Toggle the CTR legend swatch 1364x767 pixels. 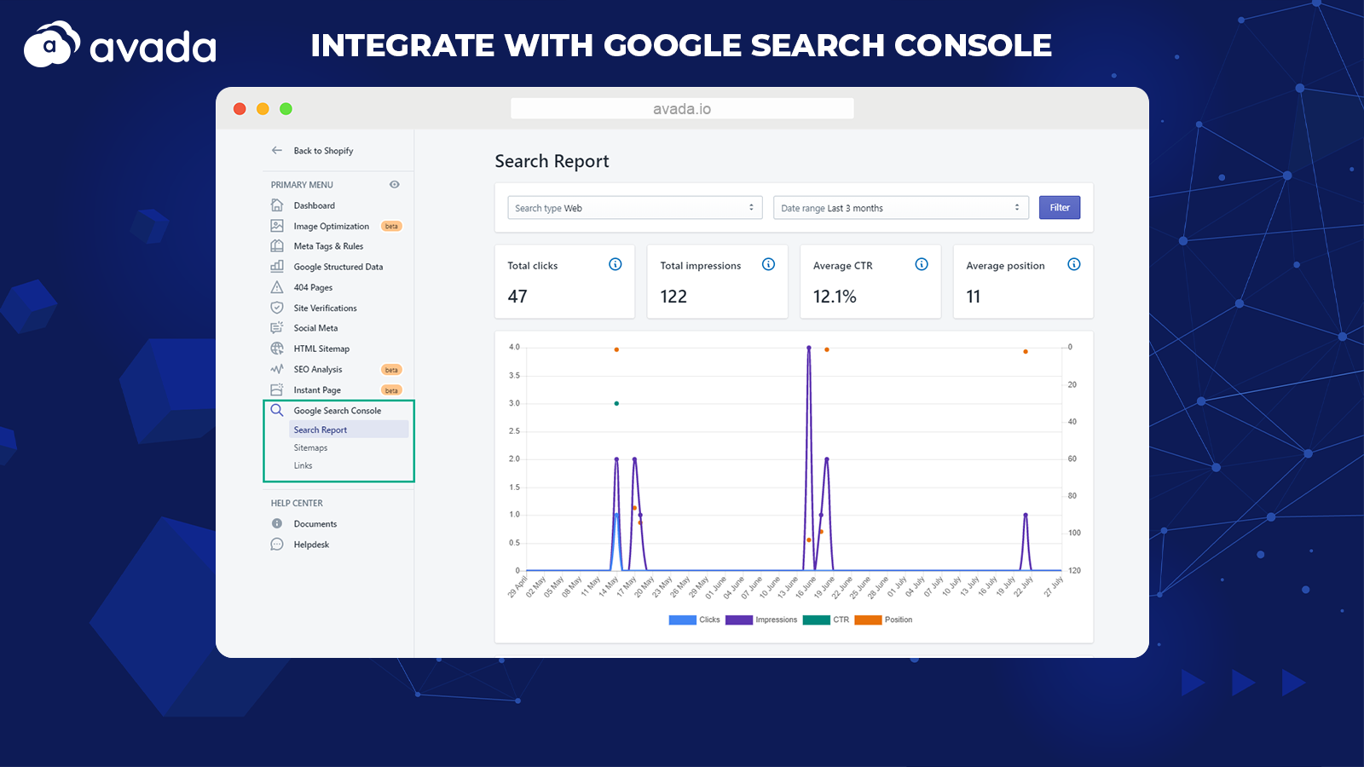coord(817,620)
